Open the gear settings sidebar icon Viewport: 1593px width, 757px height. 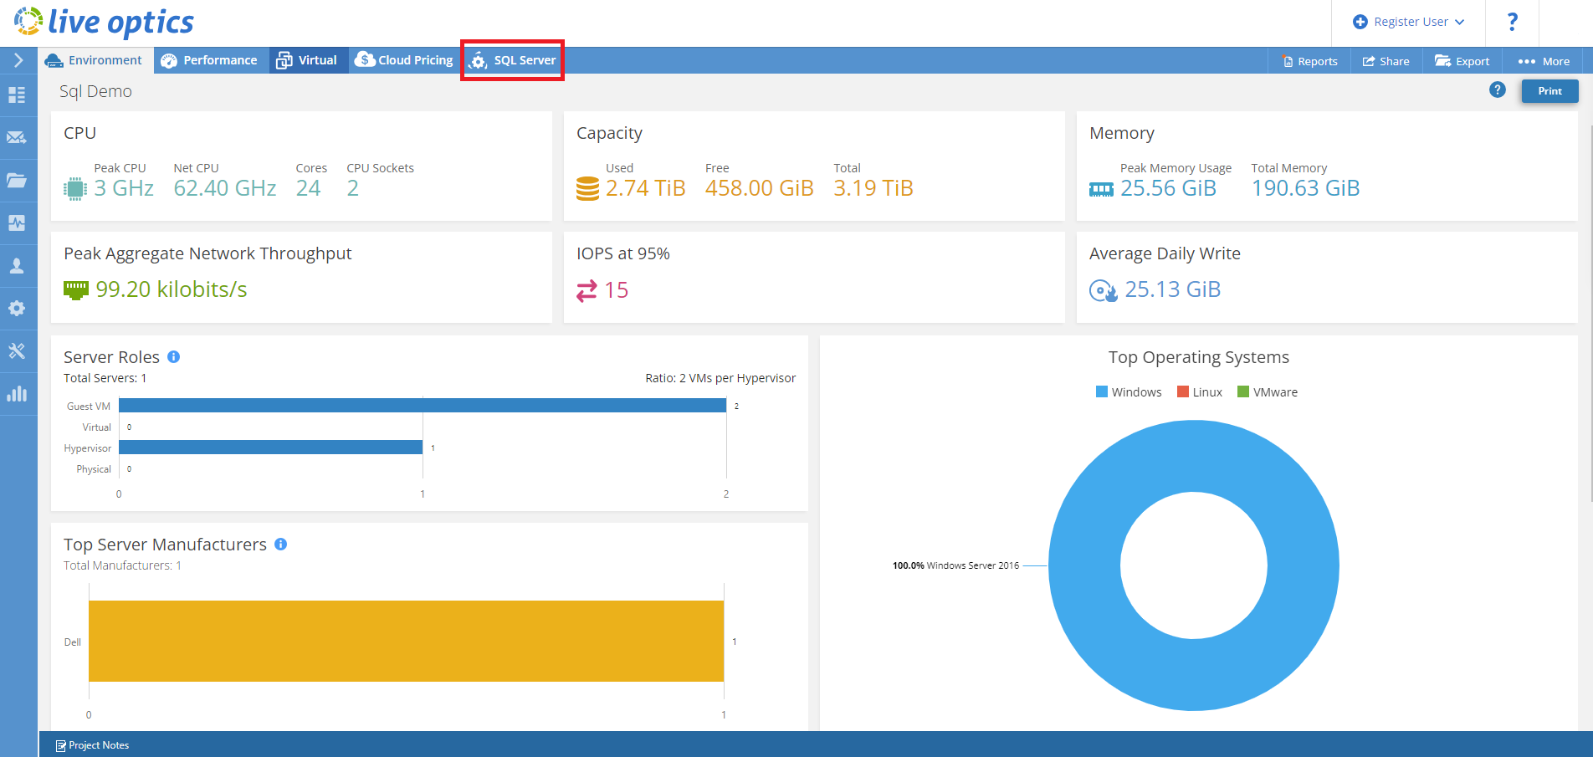point(17,309)
